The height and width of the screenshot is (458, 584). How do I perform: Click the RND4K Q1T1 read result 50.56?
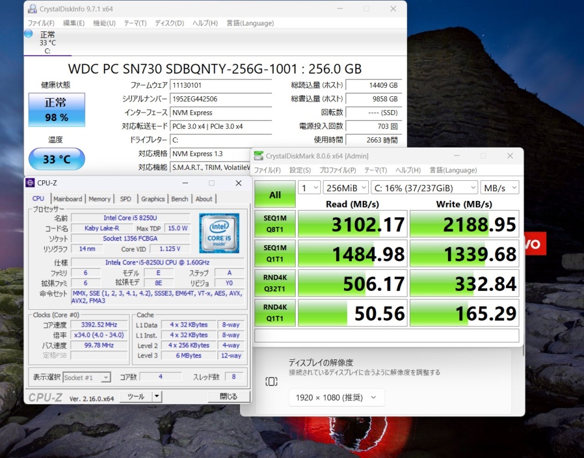point(352,313)
